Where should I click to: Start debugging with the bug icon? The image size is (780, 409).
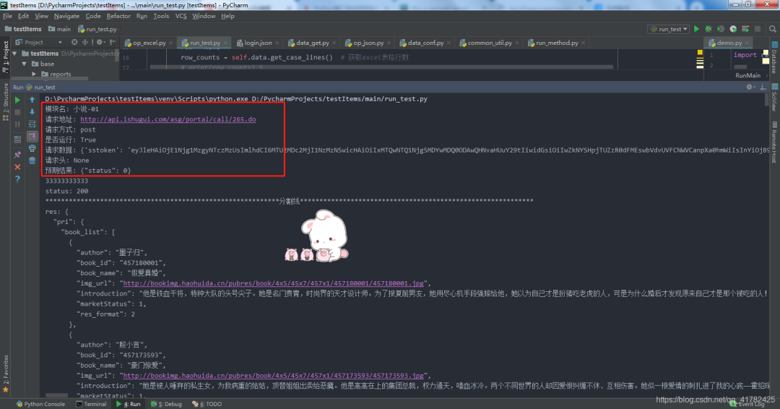pos(708,29)
